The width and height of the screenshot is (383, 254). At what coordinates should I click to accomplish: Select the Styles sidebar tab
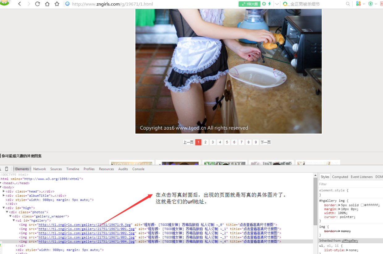click(325, 177)
